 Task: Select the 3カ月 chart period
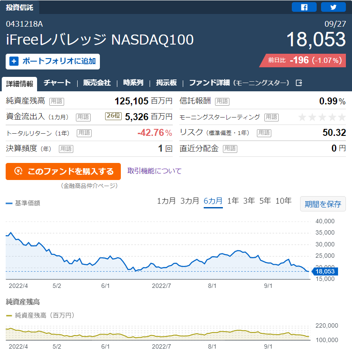coord(189,201)
